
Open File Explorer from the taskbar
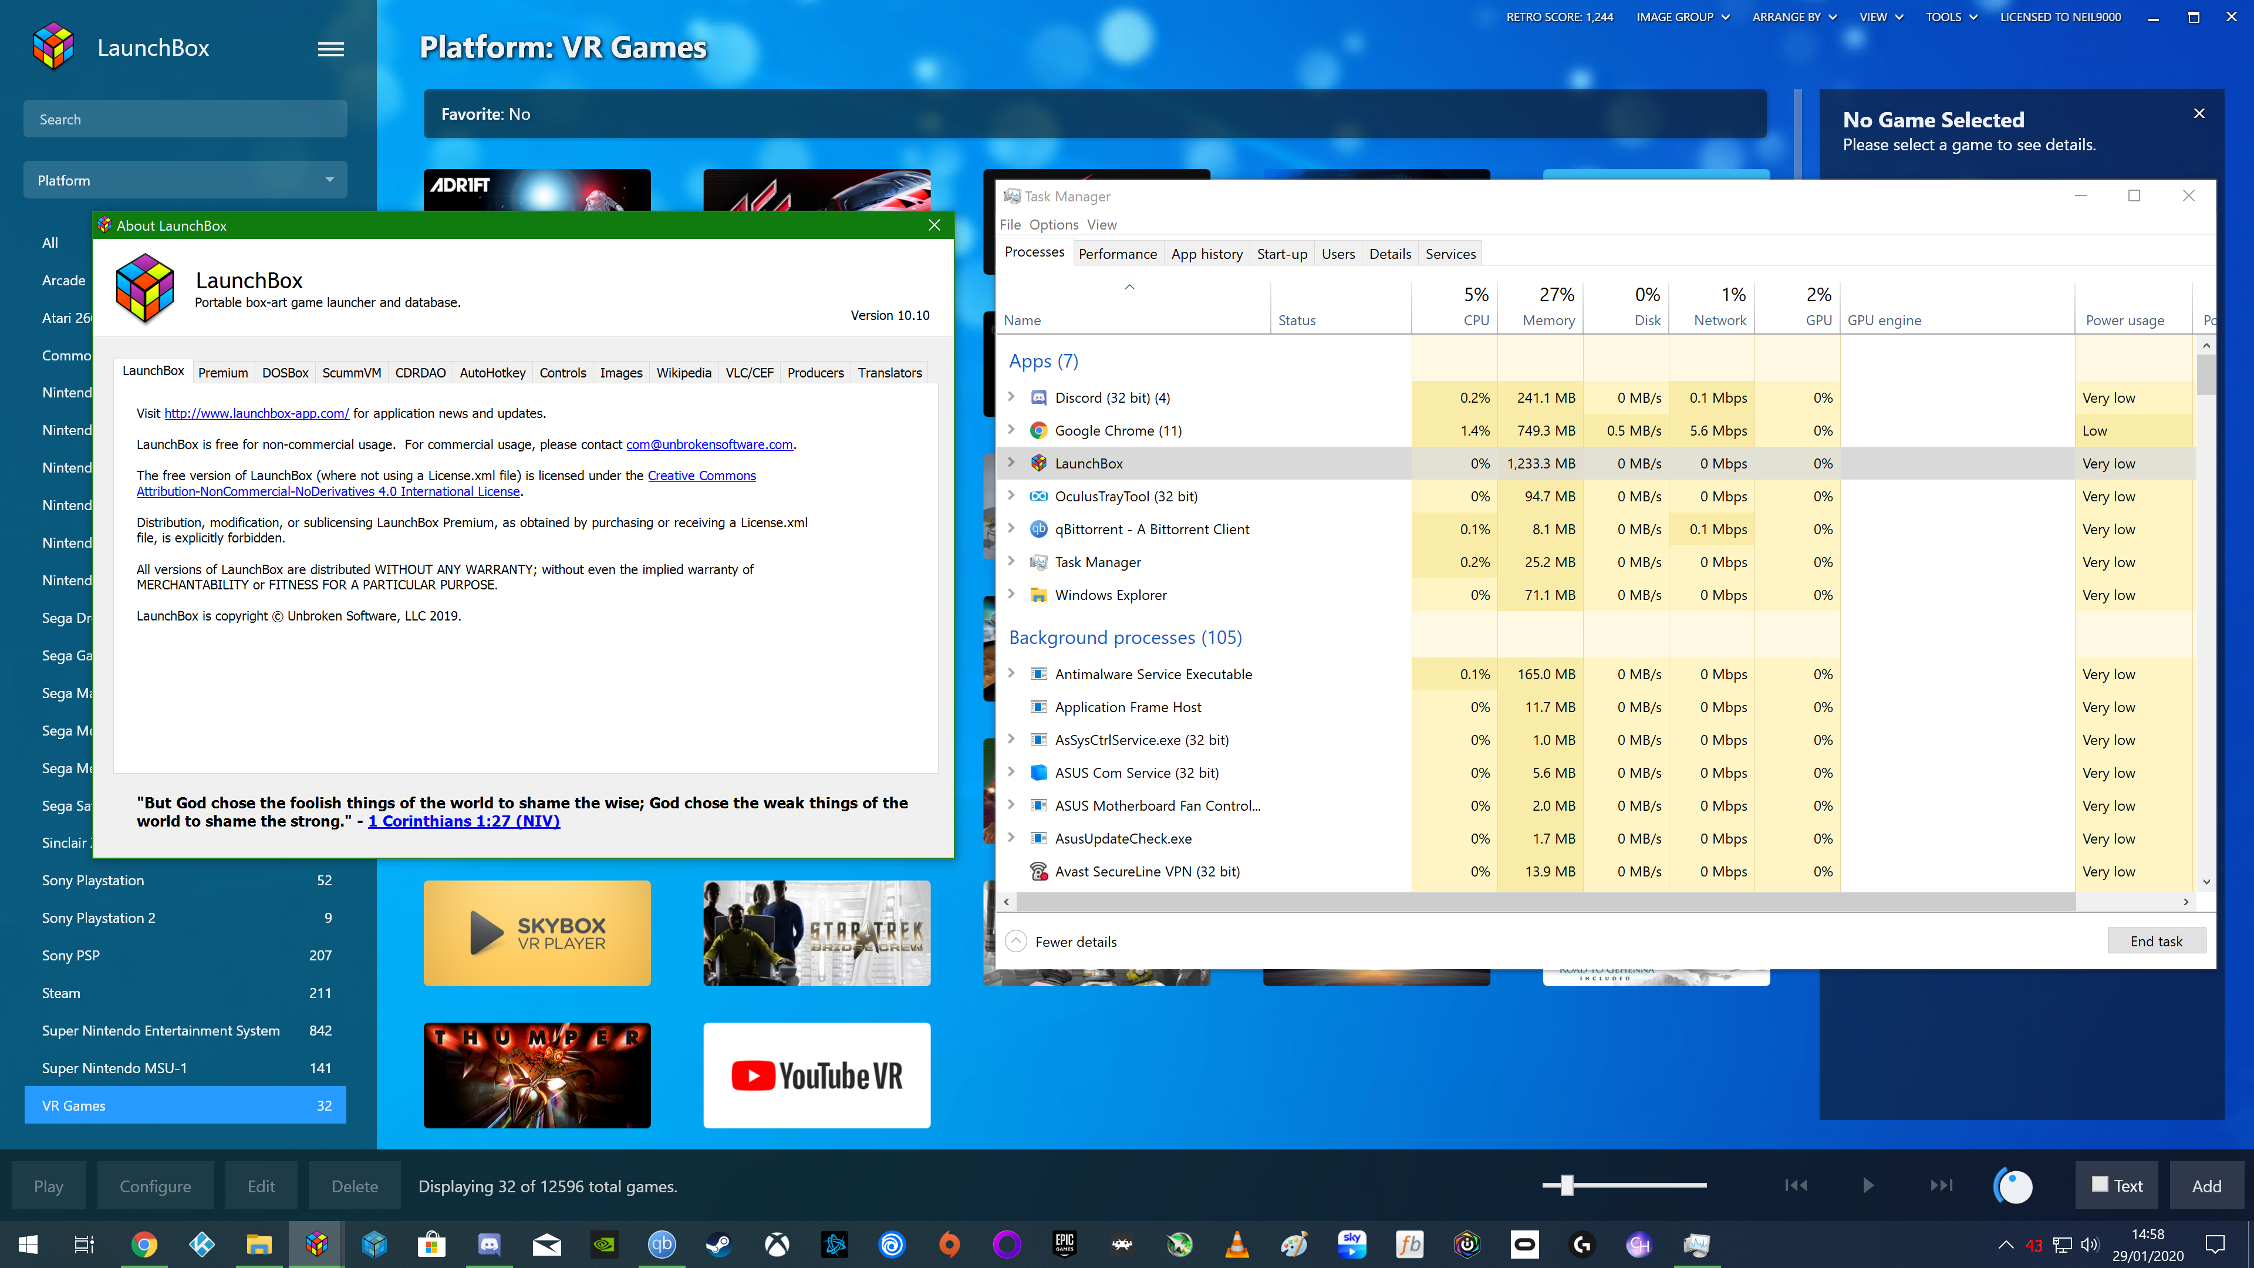pyautogui.click(x=260, y=1245)
